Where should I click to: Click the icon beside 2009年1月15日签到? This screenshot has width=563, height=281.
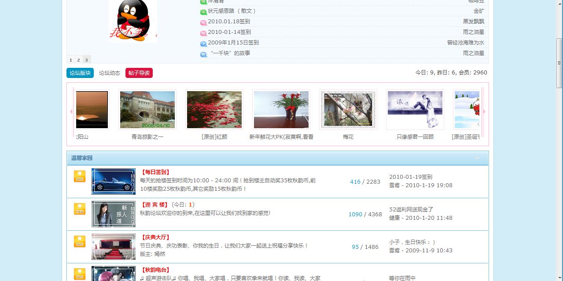(x=203, y=43)
